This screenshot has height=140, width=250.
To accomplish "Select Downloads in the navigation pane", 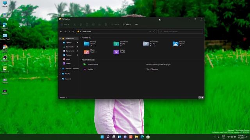I will point(70,47).
